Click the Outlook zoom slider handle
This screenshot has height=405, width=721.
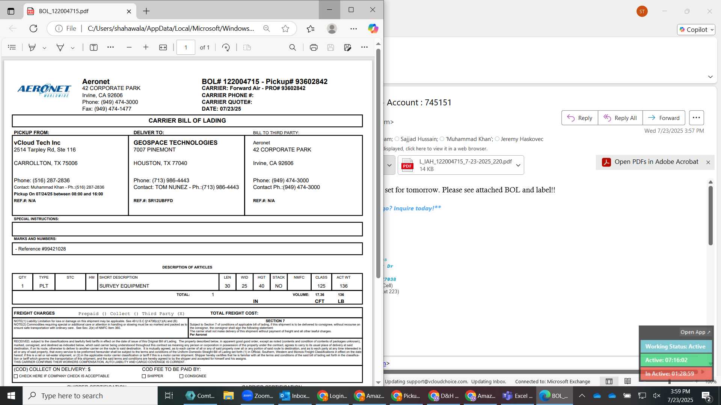pyautogui.click(x=670, y=381)
